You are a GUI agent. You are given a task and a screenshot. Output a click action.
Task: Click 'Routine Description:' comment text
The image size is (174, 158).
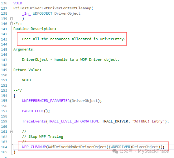[x=35, y=29]
